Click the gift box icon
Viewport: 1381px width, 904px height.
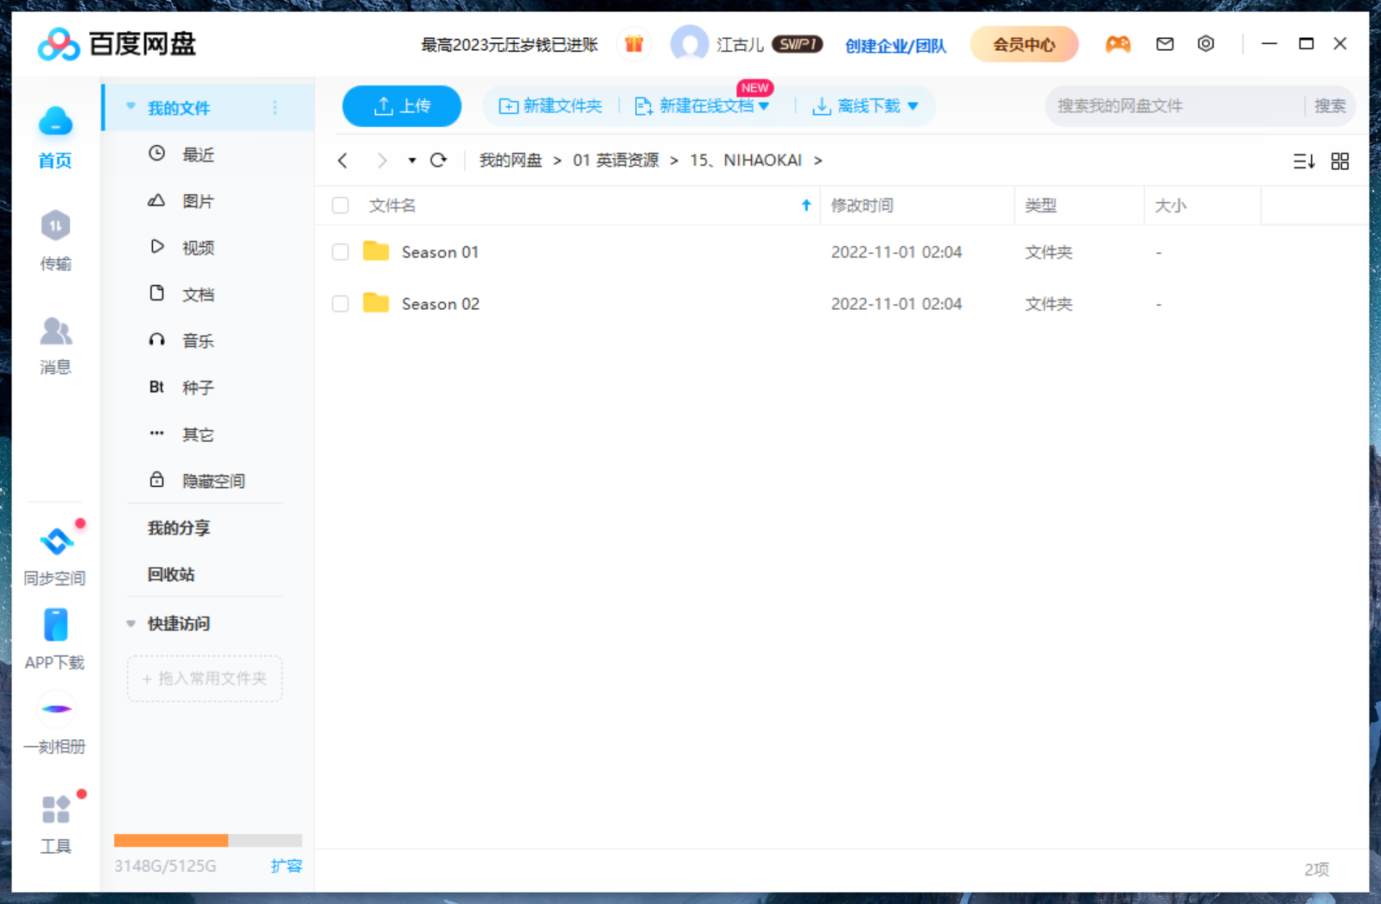pyautogui.click(x=634, y=43)
